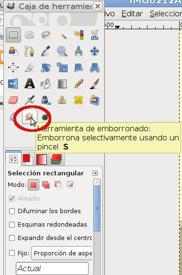The width and height of the screenshot is (182, 275).
Task: Select the Select by Color tool
Action: coord(79,35)
